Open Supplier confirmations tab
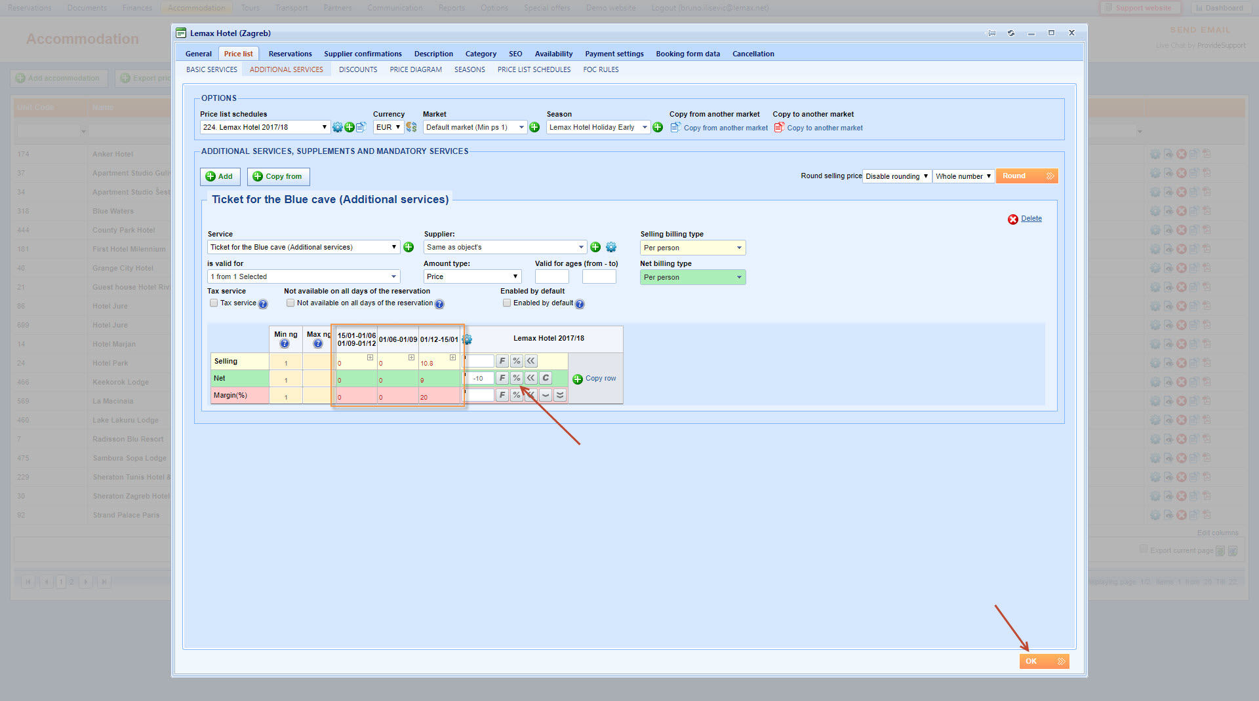The image size is (1259, 701). pos(363,54)
